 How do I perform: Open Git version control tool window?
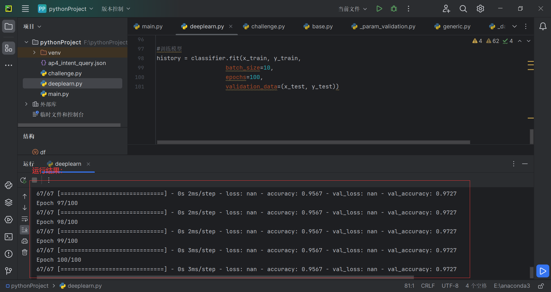tap(9, 271)
